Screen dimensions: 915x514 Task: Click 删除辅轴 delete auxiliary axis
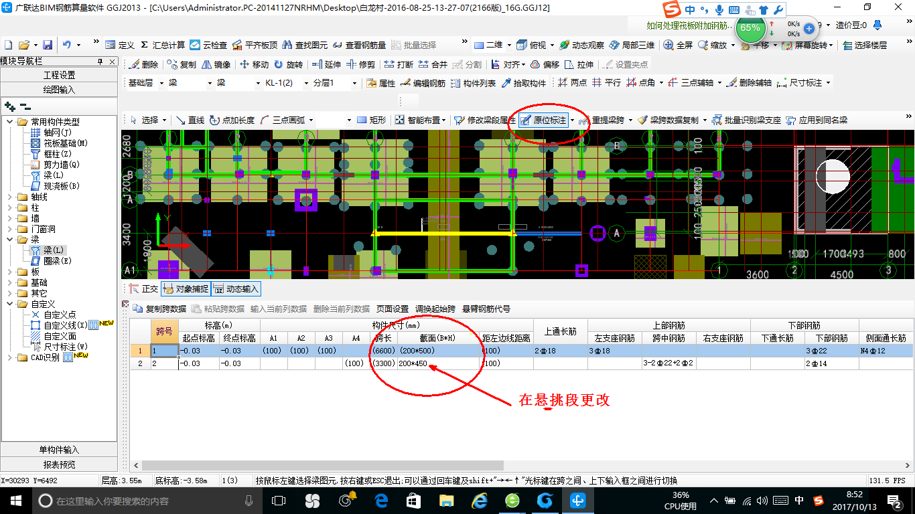tap(749, 83)
